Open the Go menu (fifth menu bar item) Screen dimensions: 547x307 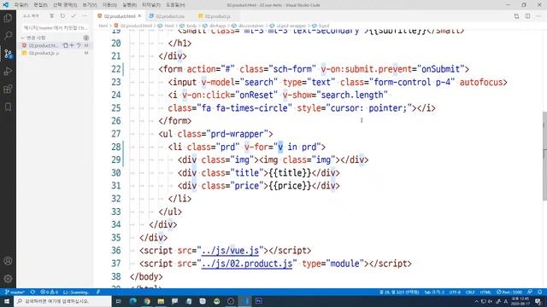pyautogui.click(x=109, y=5)
